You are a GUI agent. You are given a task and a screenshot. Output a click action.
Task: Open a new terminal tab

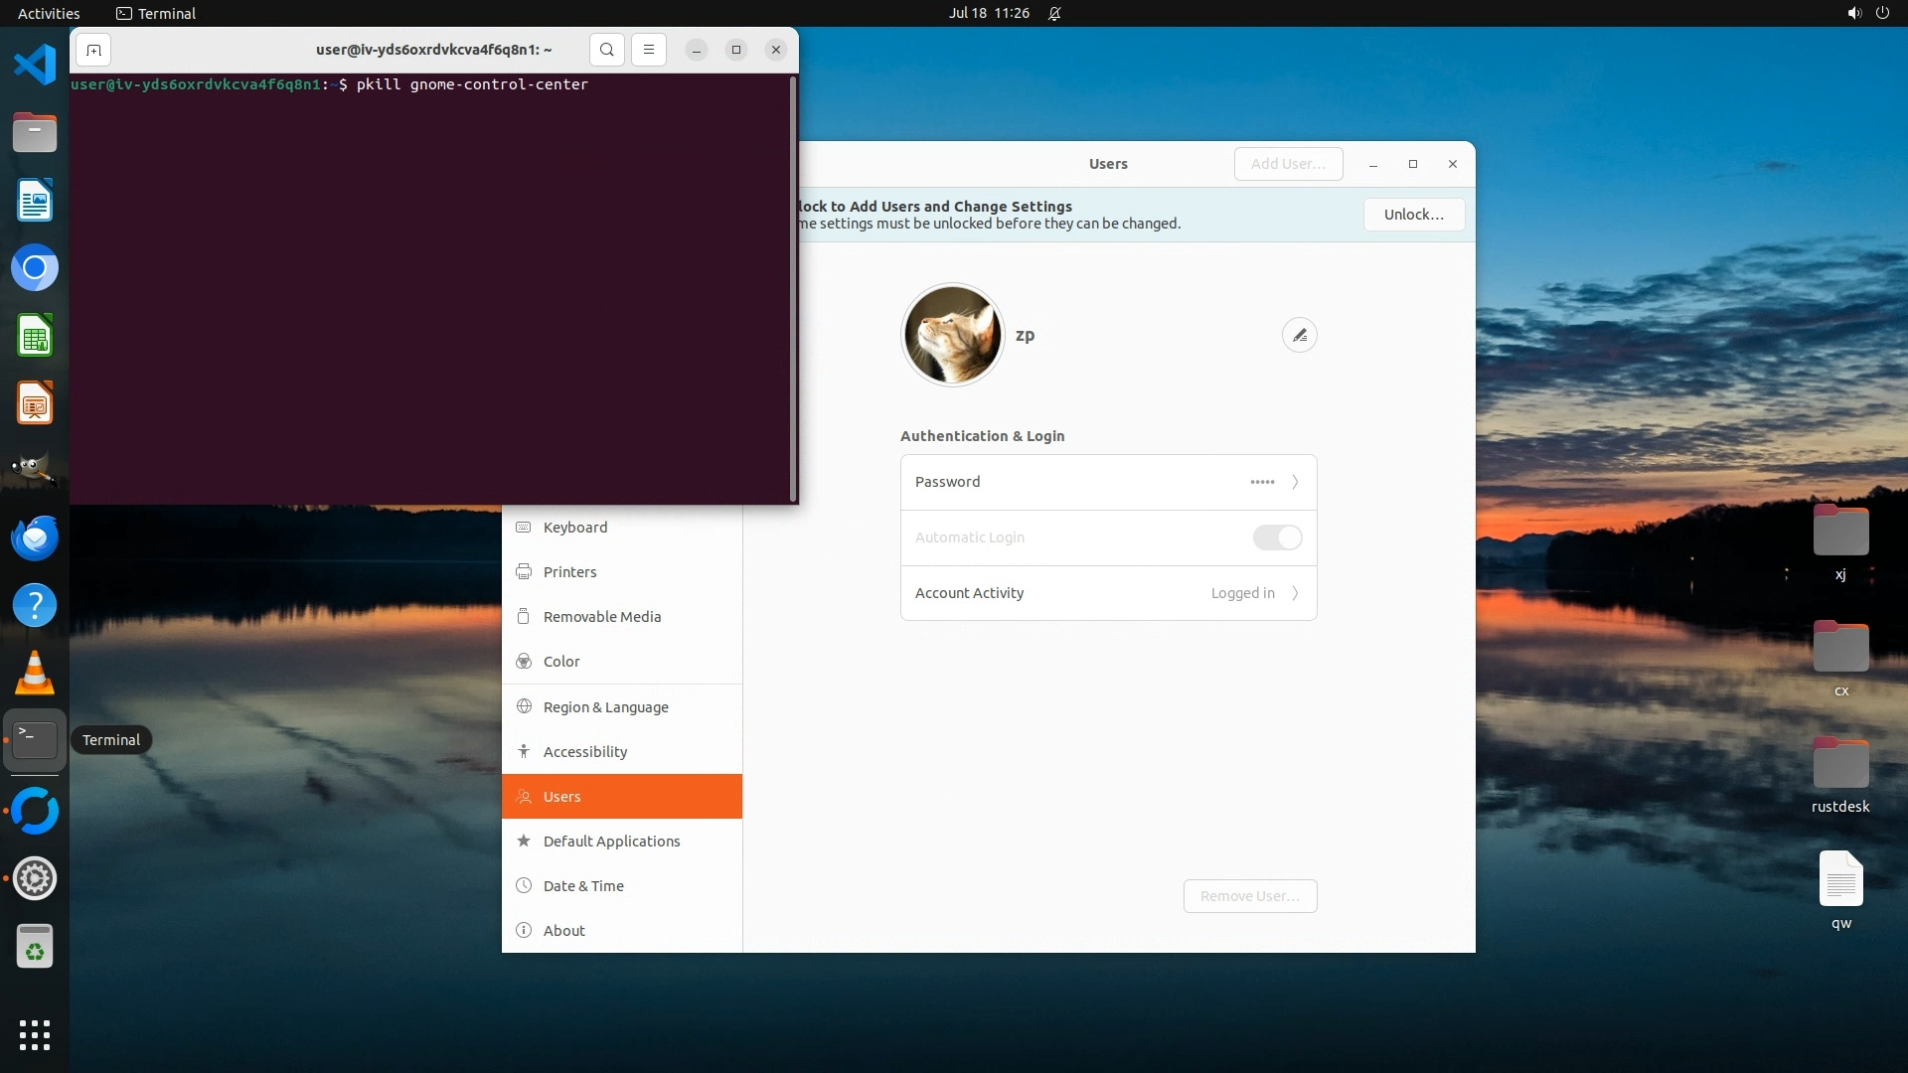click(x=93, y=50)
